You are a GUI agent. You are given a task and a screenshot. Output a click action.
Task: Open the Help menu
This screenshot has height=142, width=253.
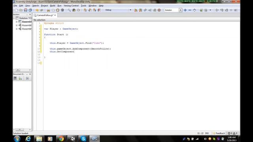click(101, 6)
